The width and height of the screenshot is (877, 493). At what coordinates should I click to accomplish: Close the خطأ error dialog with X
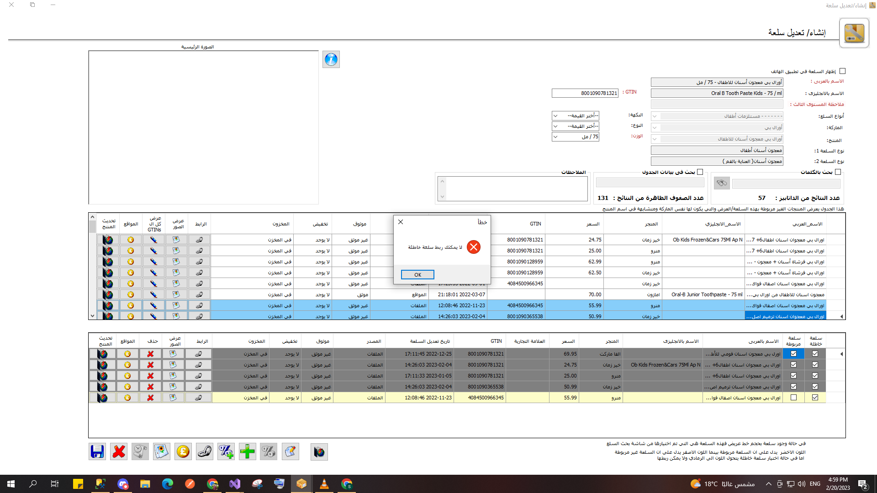click(x=401, y=222)
